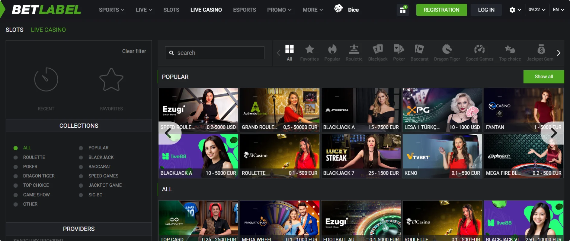
Task: Expand the LIVE dropdown menu
Action: tap(144, 10)
